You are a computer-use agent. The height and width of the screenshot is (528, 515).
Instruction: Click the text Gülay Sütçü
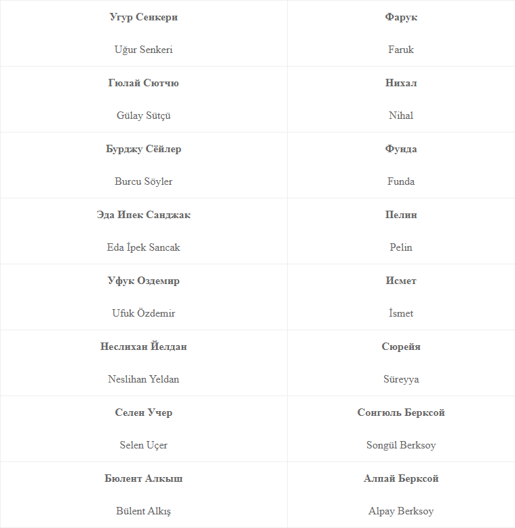(x=143, y=116)
